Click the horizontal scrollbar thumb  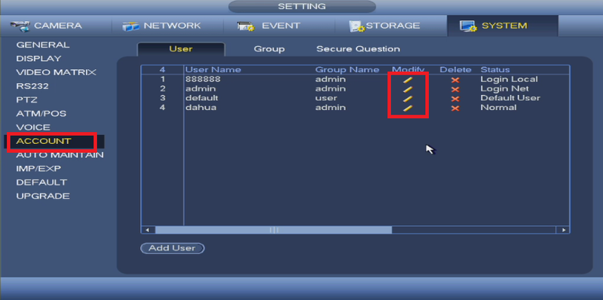point(274,230)
